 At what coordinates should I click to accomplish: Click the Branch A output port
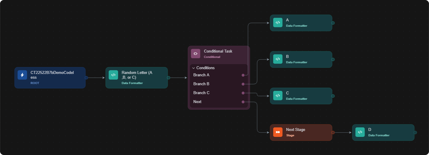tap(243, 75)
